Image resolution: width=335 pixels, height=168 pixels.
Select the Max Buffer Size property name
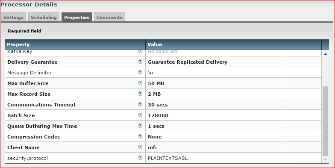pyautogui.click(x=28, y=83)
